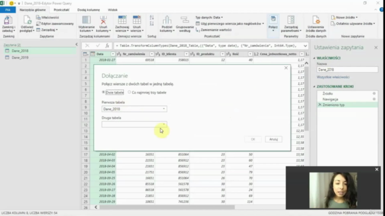Open the Data column filter dropdown
Viewport: 385px width, 216px height.
pos(112,54)
